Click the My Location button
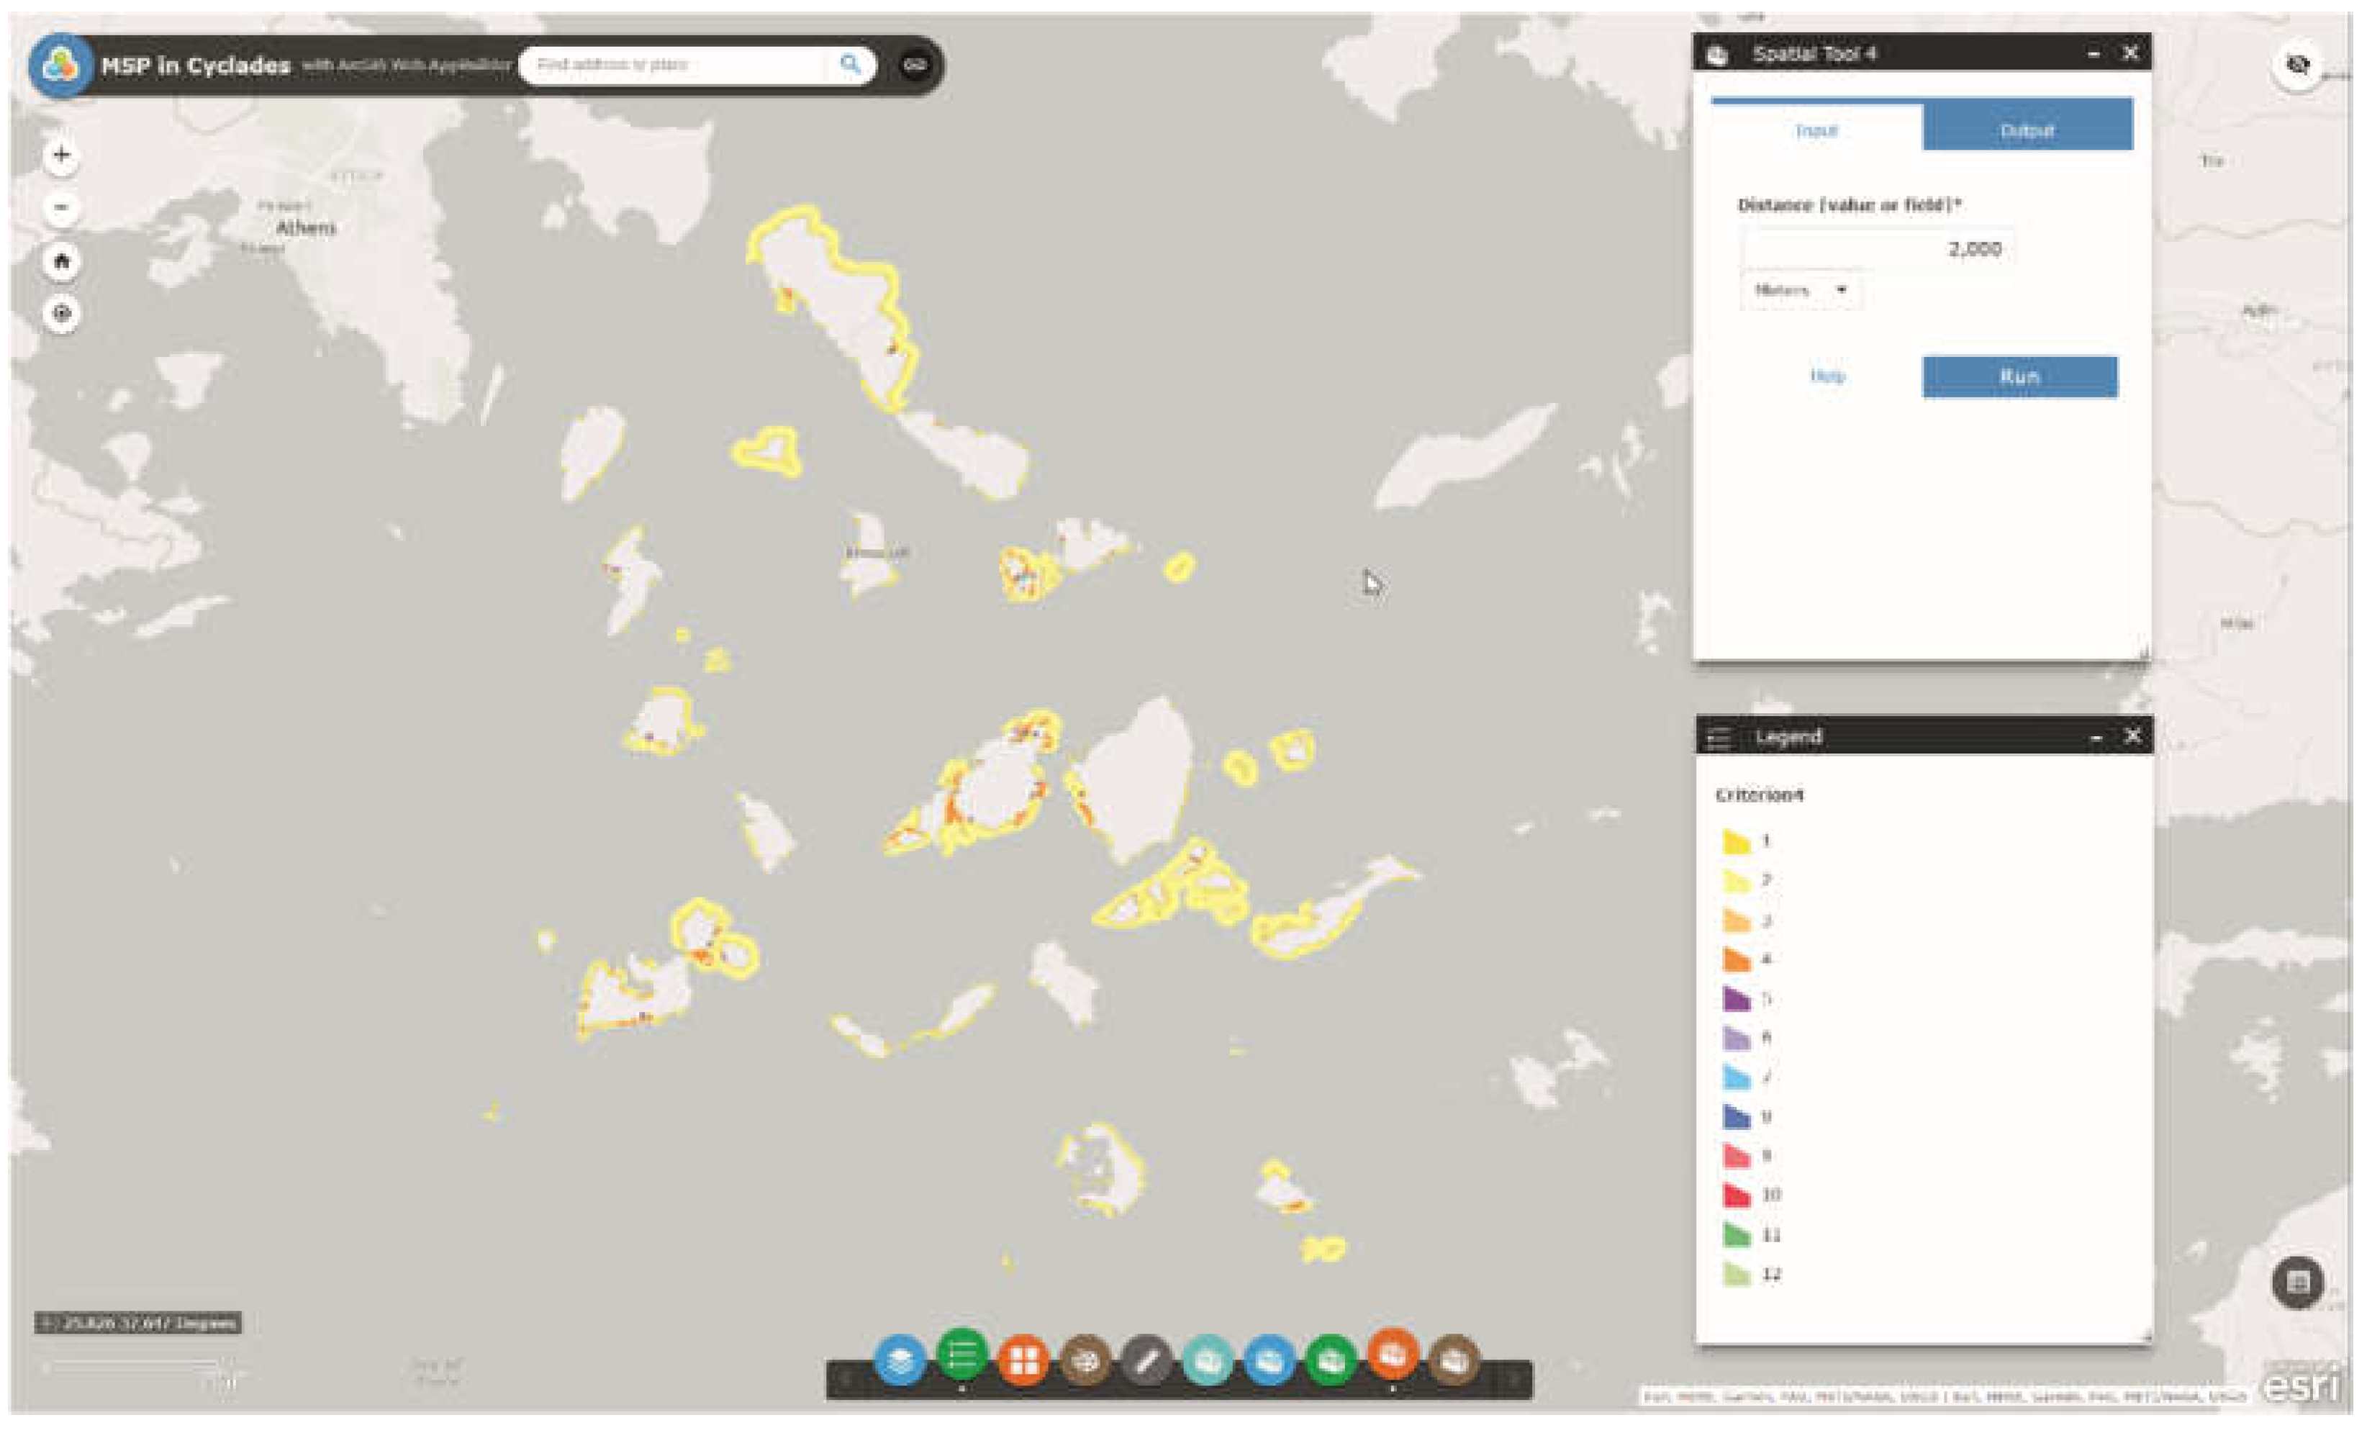 61,313
